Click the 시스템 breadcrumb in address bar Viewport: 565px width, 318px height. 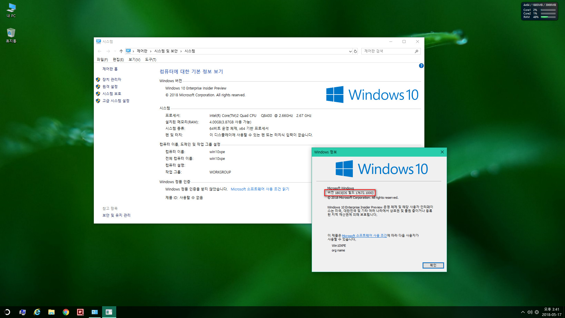click(x=190, y=51)
